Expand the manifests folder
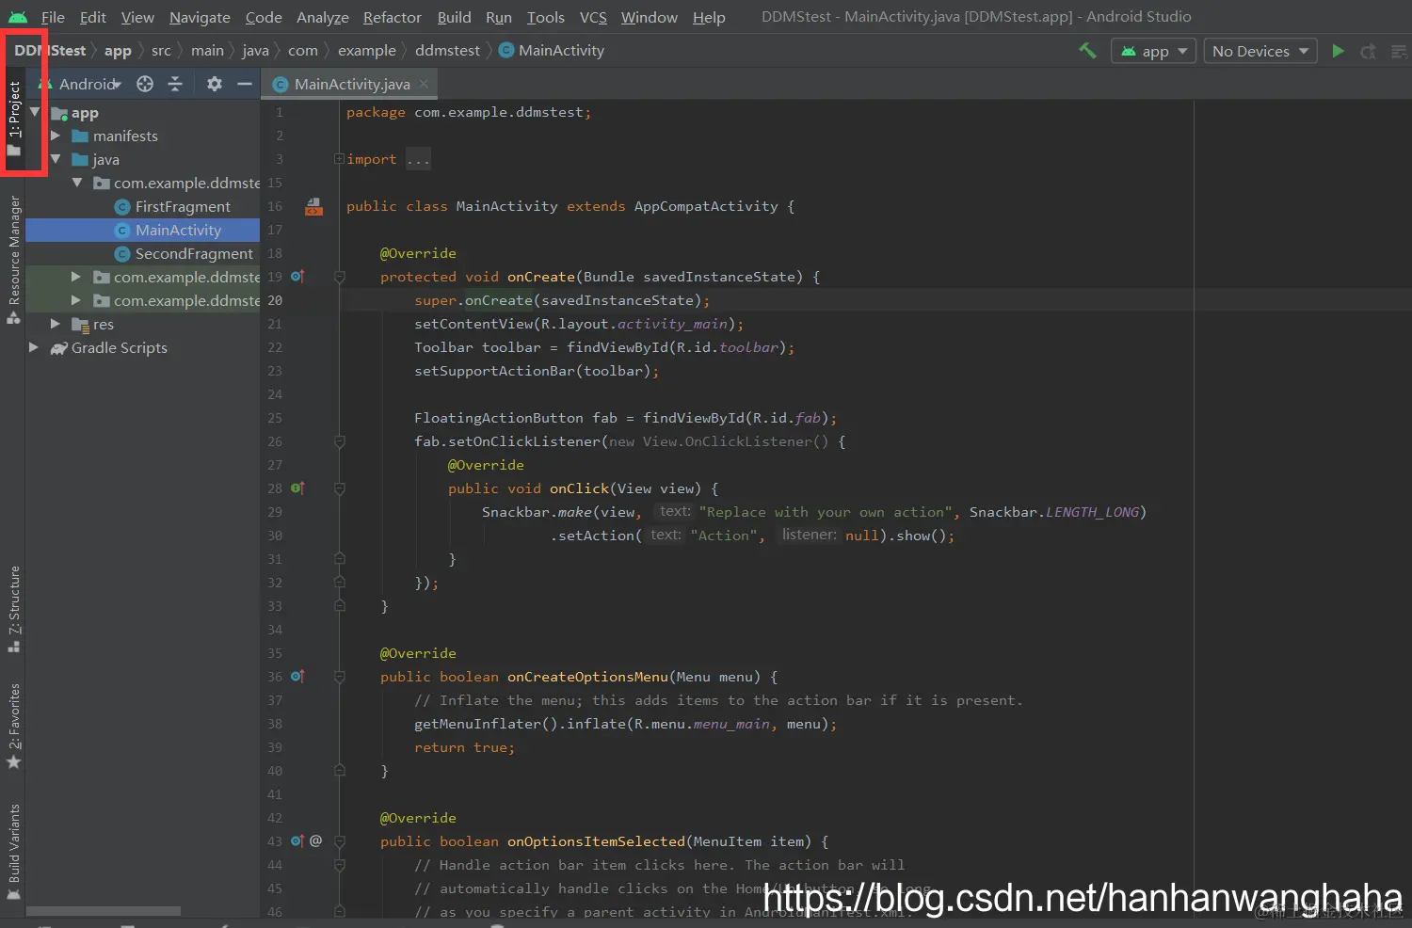The height and width of the screenshot is (928, 1412). (56, 136)
